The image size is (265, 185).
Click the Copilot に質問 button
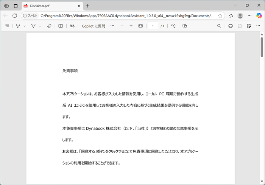(94, 26)
